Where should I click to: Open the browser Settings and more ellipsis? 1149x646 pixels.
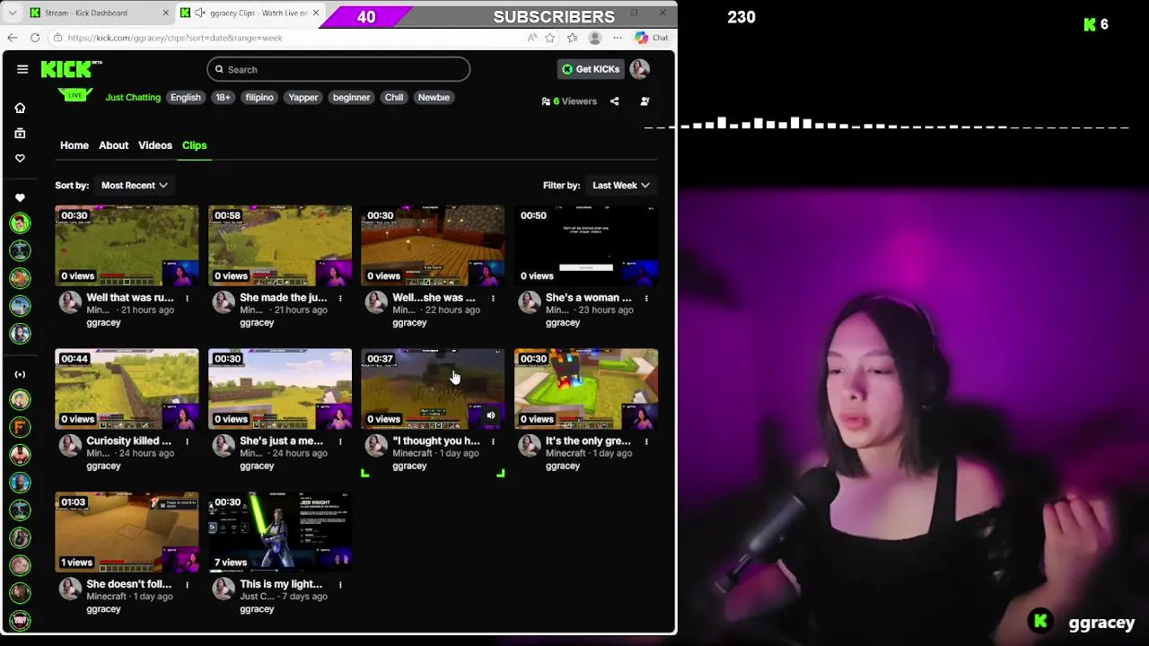[617, 38]
